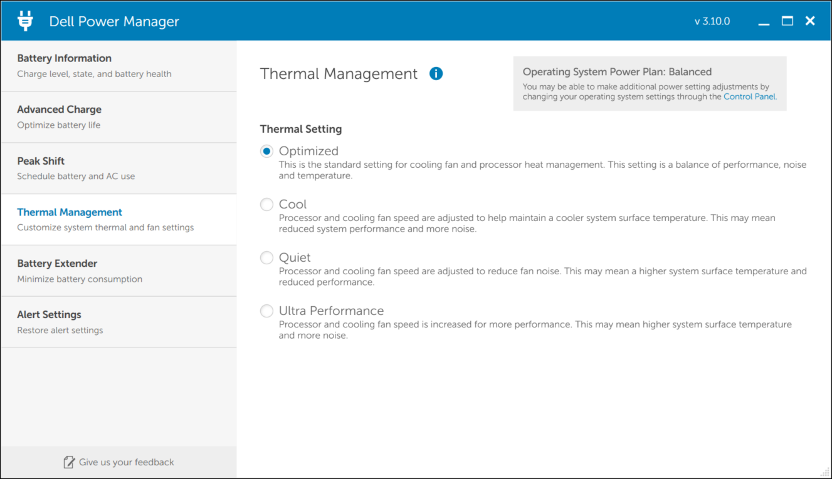Select the Cool thermal setting
Viewport: 832px width, 479px height.
(267, 204)
